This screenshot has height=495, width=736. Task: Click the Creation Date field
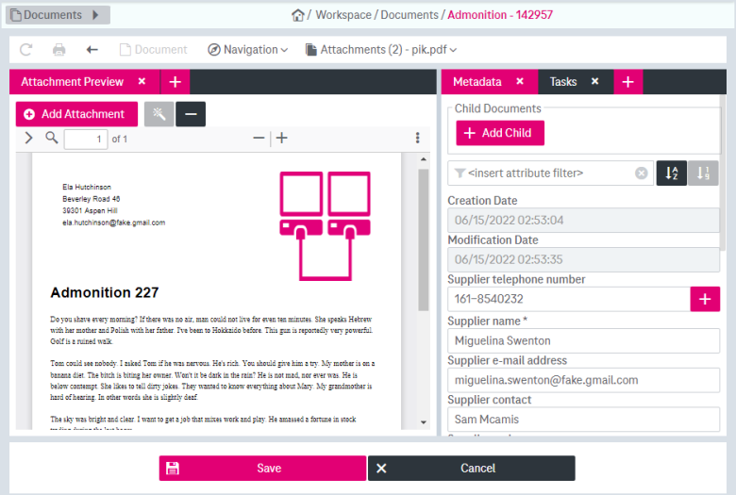(583, 220)
